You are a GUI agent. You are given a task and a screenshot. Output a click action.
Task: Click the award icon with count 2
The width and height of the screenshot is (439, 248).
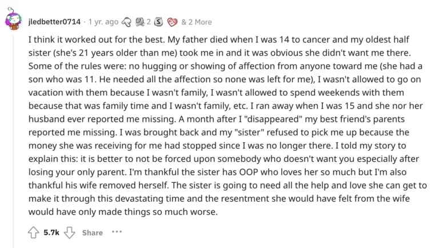(141, 22)
